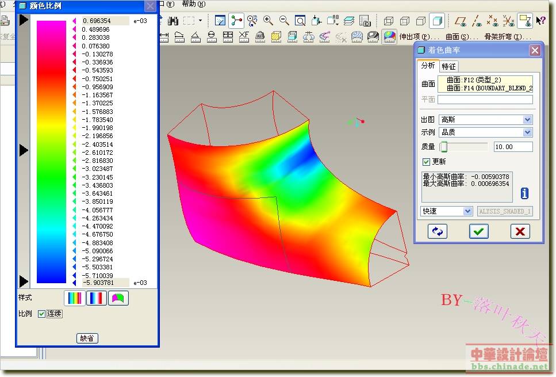Click the Distance measure icon
Viewport: 556px width, 377px height.
tap(164, 37)
